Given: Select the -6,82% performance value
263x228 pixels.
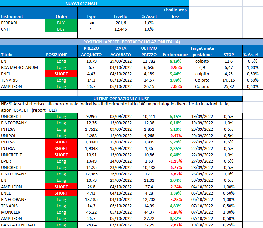Looking at the screenshot, I should (x=175, y=174).
